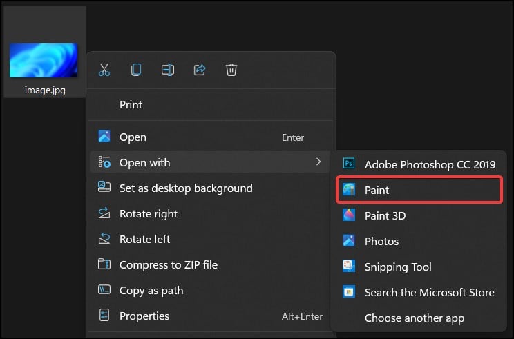Click the Copy icon in context menu
The height and width of the screenshot is (339, 514).
pyautogui.click(x=136, y=70)
